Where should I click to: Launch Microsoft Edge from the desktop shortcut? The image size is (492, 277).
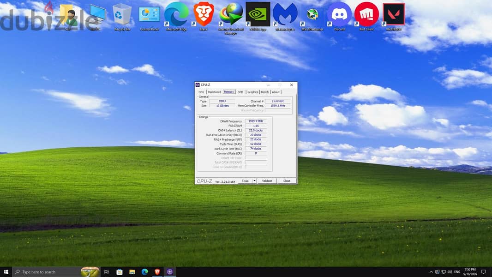point(176,17)
